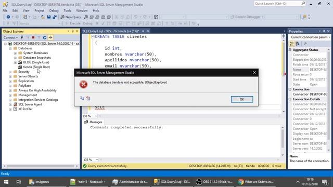333x187 pixels.
Task: Expand System Databases node
Action: click(x=15, y=53)
